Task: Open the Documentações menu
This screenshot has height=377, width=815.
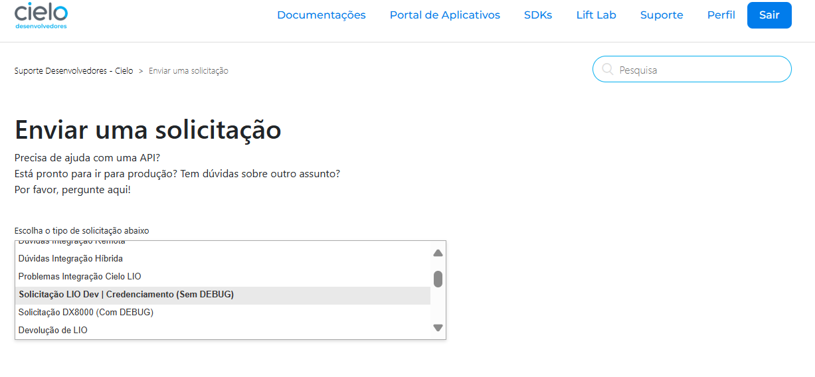Action: 321,15
